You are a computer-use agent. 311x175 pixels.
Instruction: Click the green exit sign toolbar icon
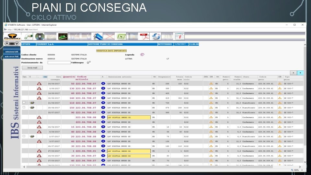pyautogui.click(x=63, y=37)
